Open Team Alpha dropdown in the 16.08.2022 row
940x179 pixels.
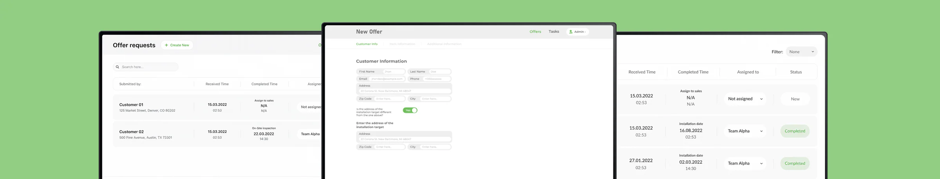tap(745, 131)
